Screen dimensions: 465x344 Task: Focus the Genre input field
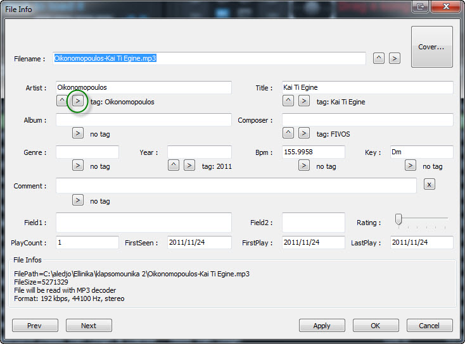pyautogui.click(x=87, y=152)
